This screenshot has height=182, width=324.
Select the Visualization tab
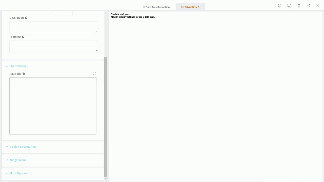click(190, 7)
